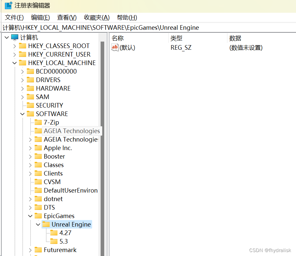Viewport: 296px width, 256px height.
Task: Click the folder icon beside DTS
Action: pyautogui.click(x=38, y=207)
